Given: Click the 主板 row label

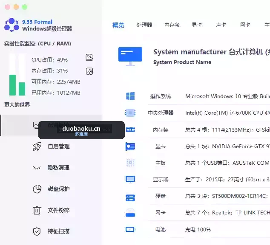Looking at the screenshot, I should (x=161, y=163).
